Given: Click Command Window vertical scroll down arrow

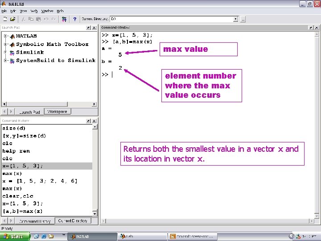Looking at the screenshot, I should click(317, 216).
